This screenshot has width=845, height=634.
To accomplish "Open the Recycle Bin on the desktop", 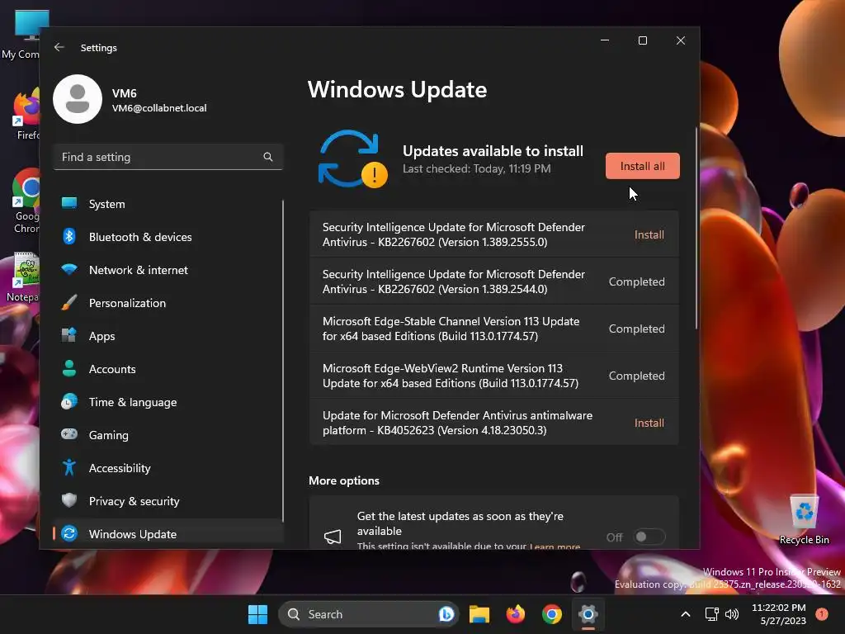I will (804, 520).
